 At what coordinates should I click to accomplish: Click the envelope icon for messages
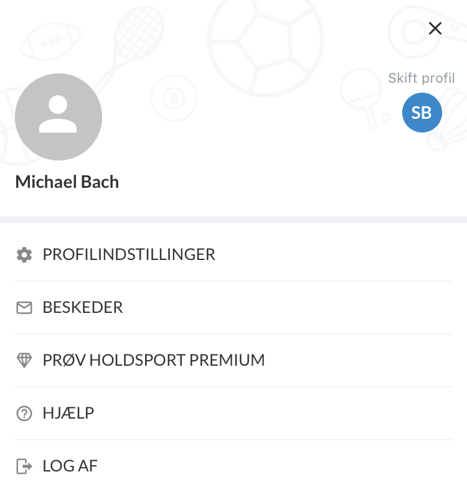24,307
